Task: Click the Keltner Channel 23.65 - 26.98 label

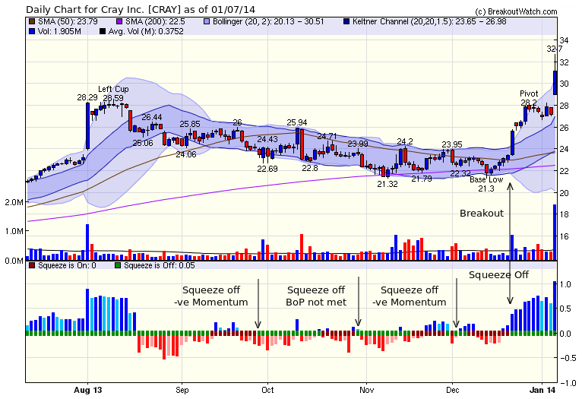Action: 429,22
